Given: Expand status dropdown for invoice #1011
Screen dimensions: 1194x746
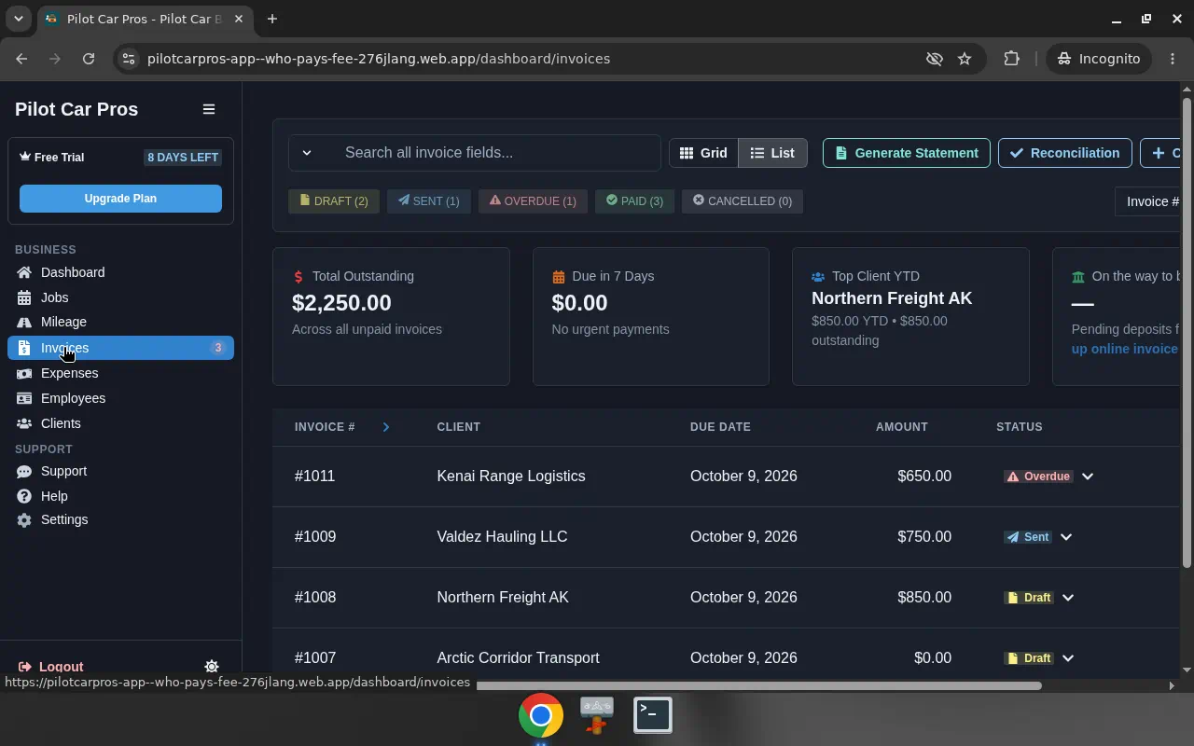Looking at the screenshot, I should click(x=1088, y=477).
